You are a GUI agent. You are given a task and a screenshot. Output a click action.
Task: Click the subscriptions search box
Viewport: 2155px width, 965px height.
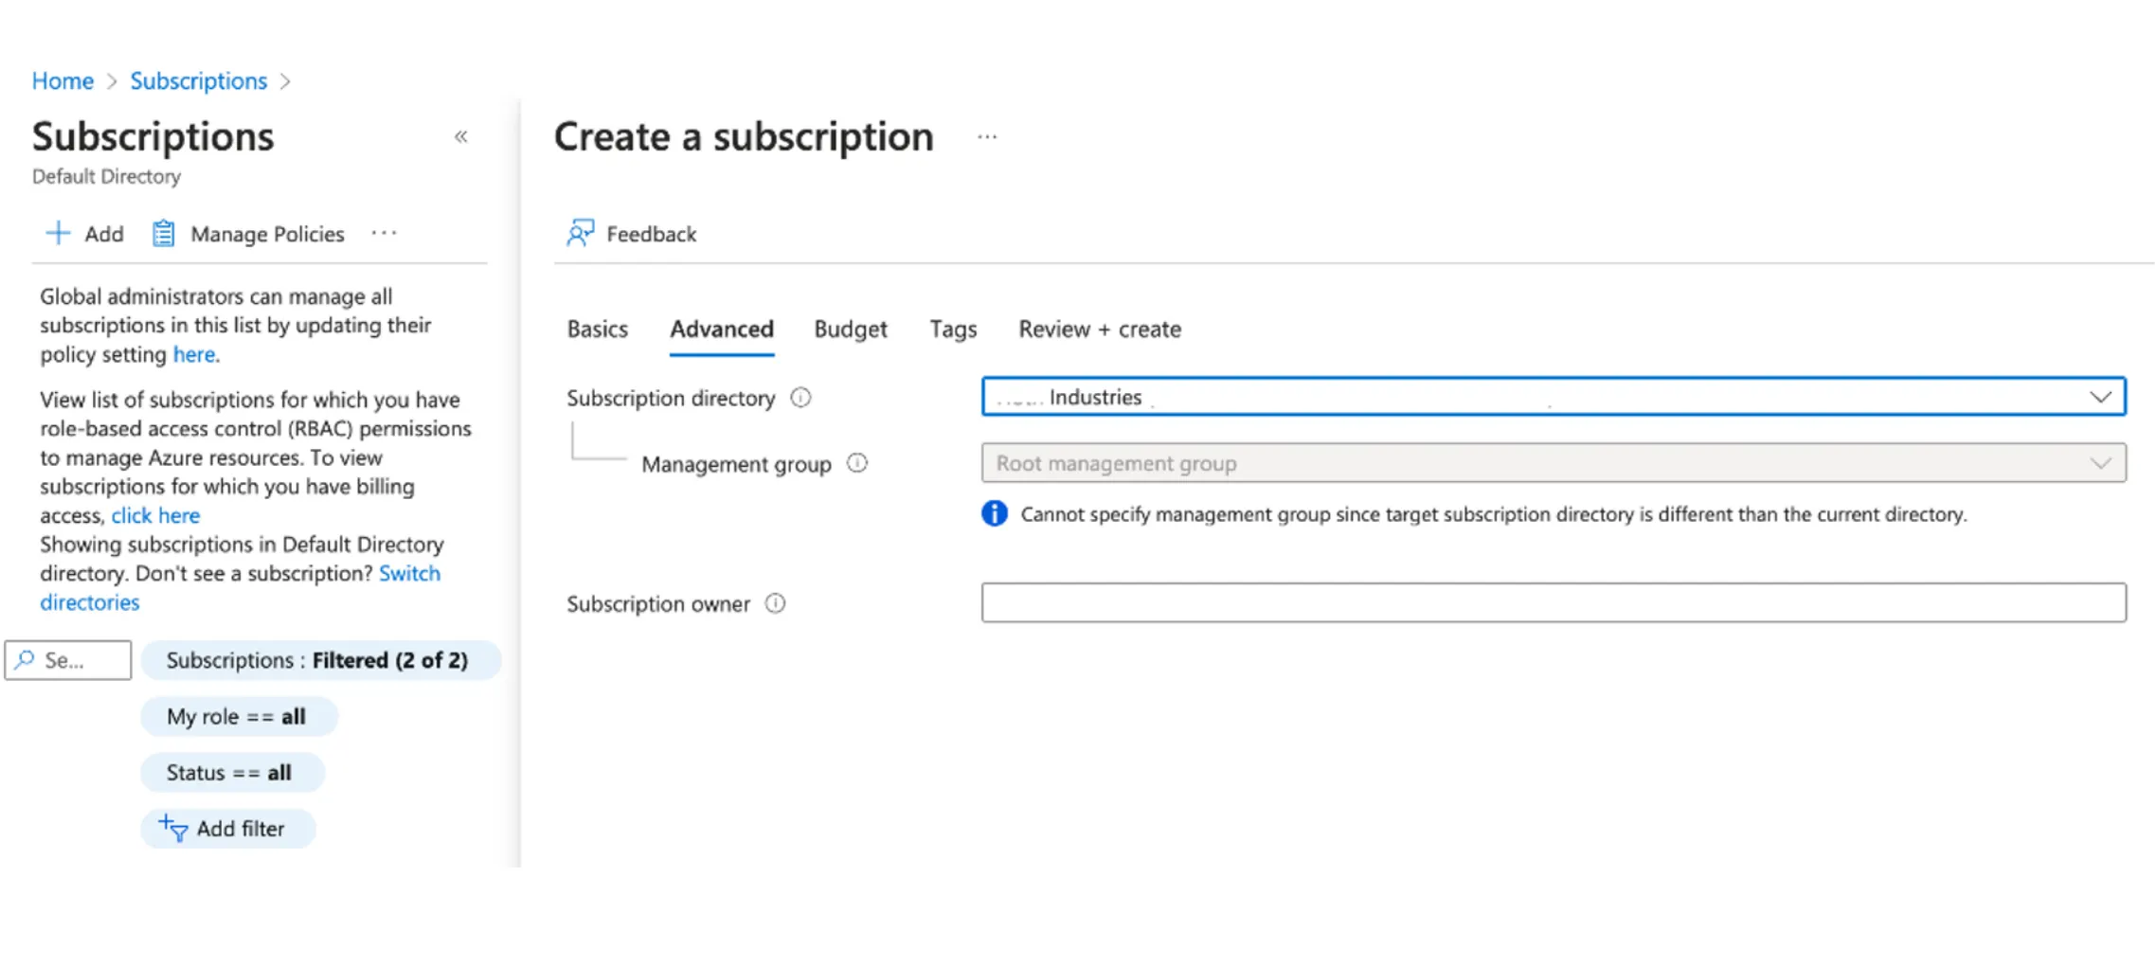pos(68,660)
